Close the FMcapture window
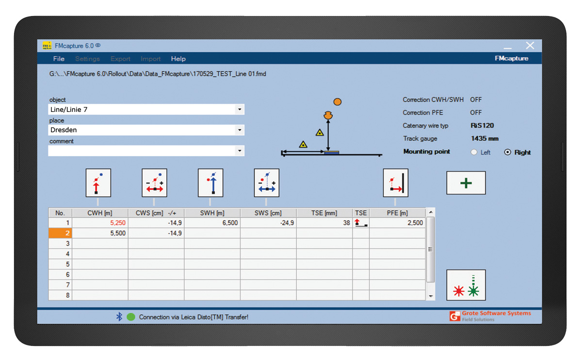The height and width of the screenshot is (361, 582). point(530,46)
